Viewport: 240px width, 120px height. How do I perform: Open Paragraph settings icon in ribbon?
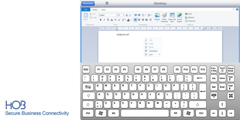click(150, 20)
